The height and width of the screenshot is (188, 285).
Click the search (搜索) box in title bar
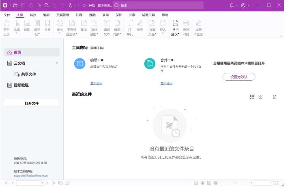click(x=158, y=5)
